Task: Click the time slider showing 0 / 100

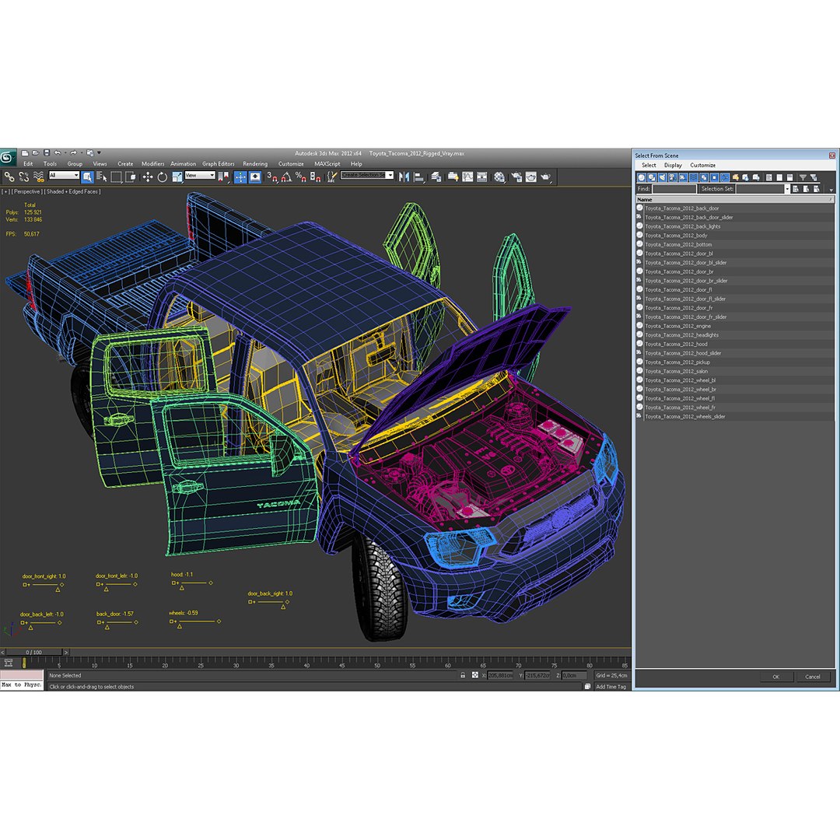Action: tap(34, 652)
